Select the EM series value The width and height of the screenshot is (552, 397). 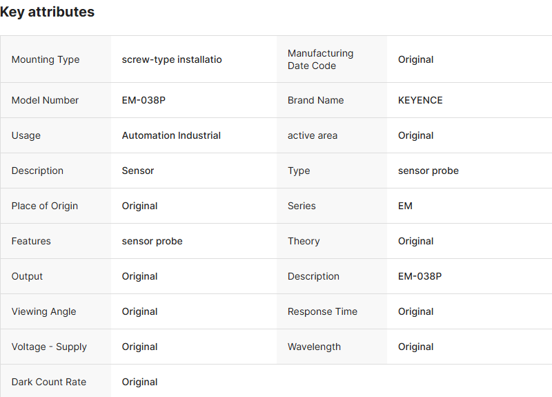click(x=405, y=206)
